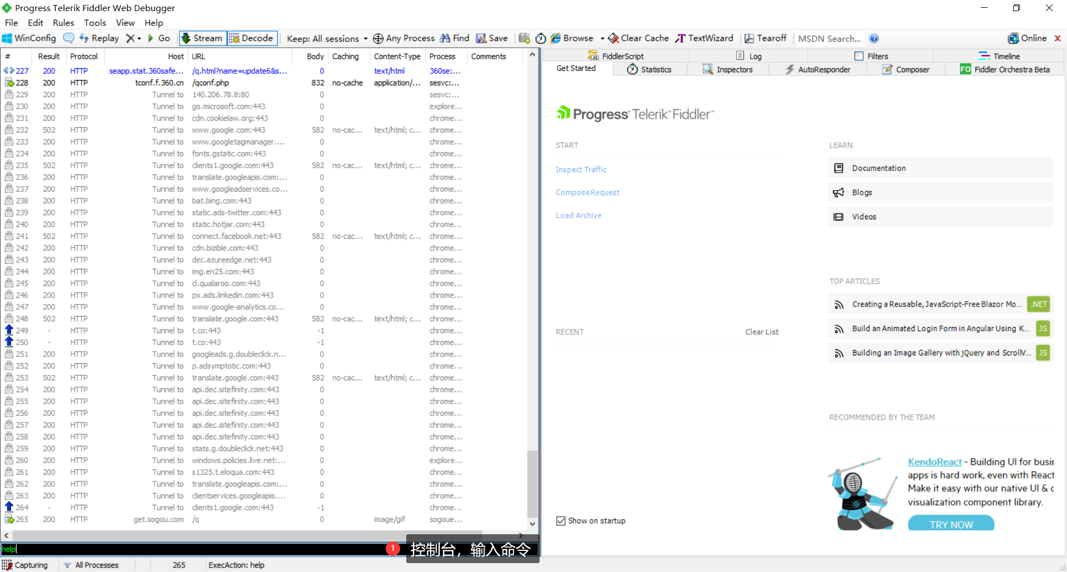This screenshot has height=572, width=1067.
Task: Click the session list vertical scrollbar thumb
Action: tap(532, 483)
